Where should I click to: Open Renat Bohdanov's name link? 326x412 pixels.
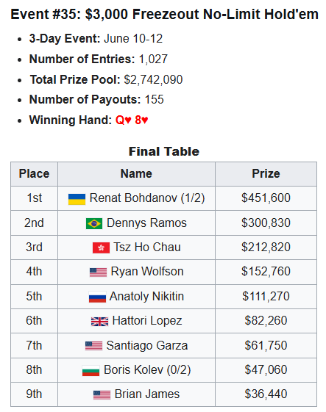[x=133, y=198]
